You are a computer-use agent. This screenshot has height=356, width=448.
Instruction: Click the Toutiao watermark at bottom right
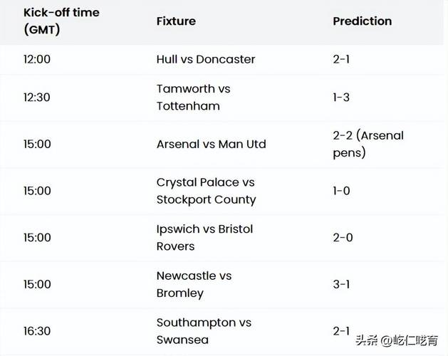click(397, 340)
